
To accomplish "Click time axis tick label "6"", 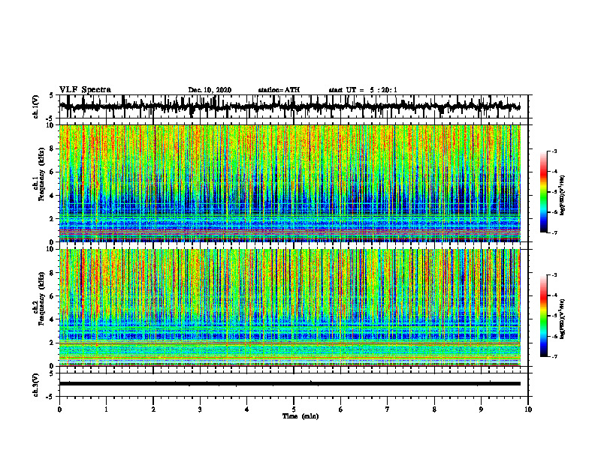I will tap(341, 409).
